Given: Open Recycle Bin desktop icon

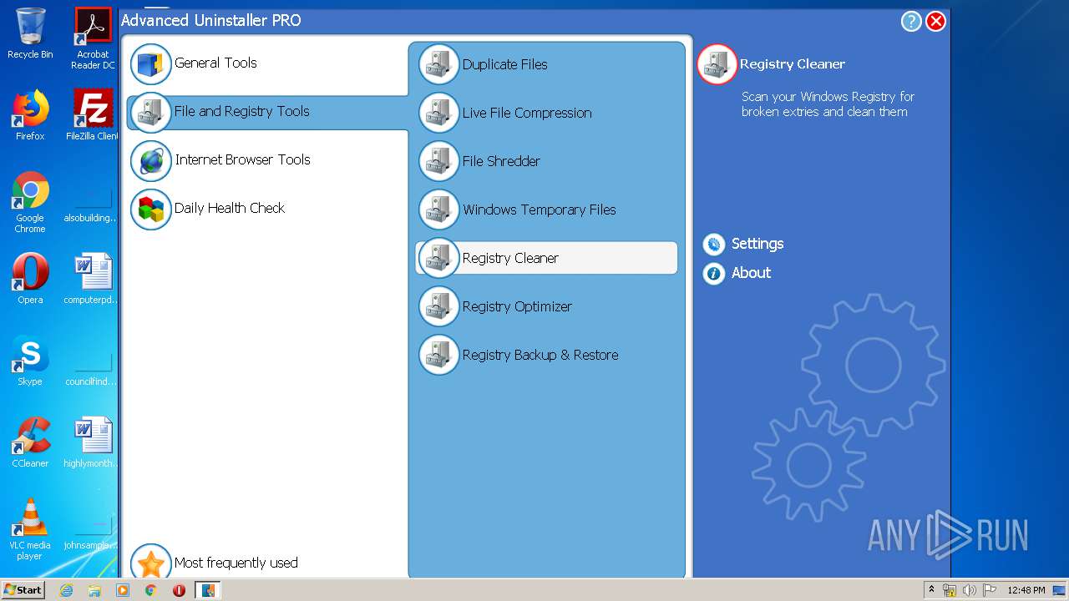Looking at the screenshot, I should pyautogui.click(x=30, y=33).
